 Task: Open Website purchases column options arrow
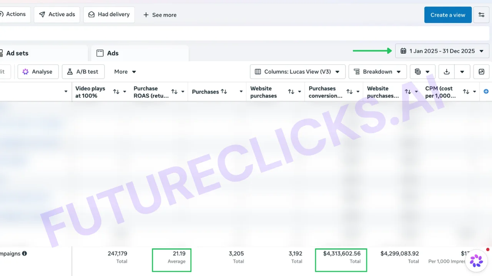300,92
